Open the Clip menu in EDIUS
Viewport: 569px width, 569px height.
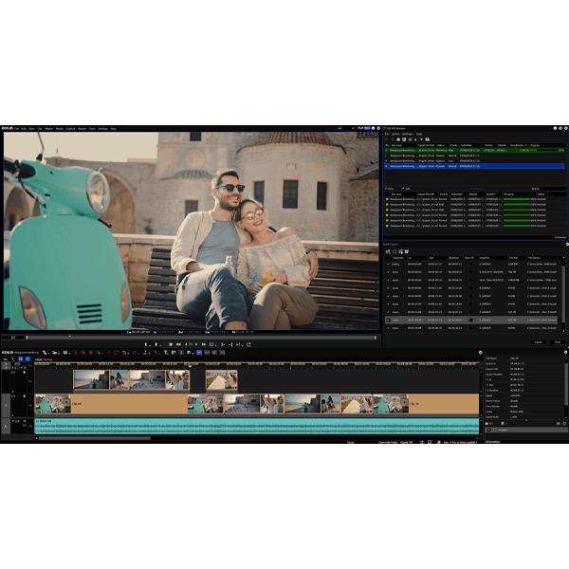click(x=40, y=128)
